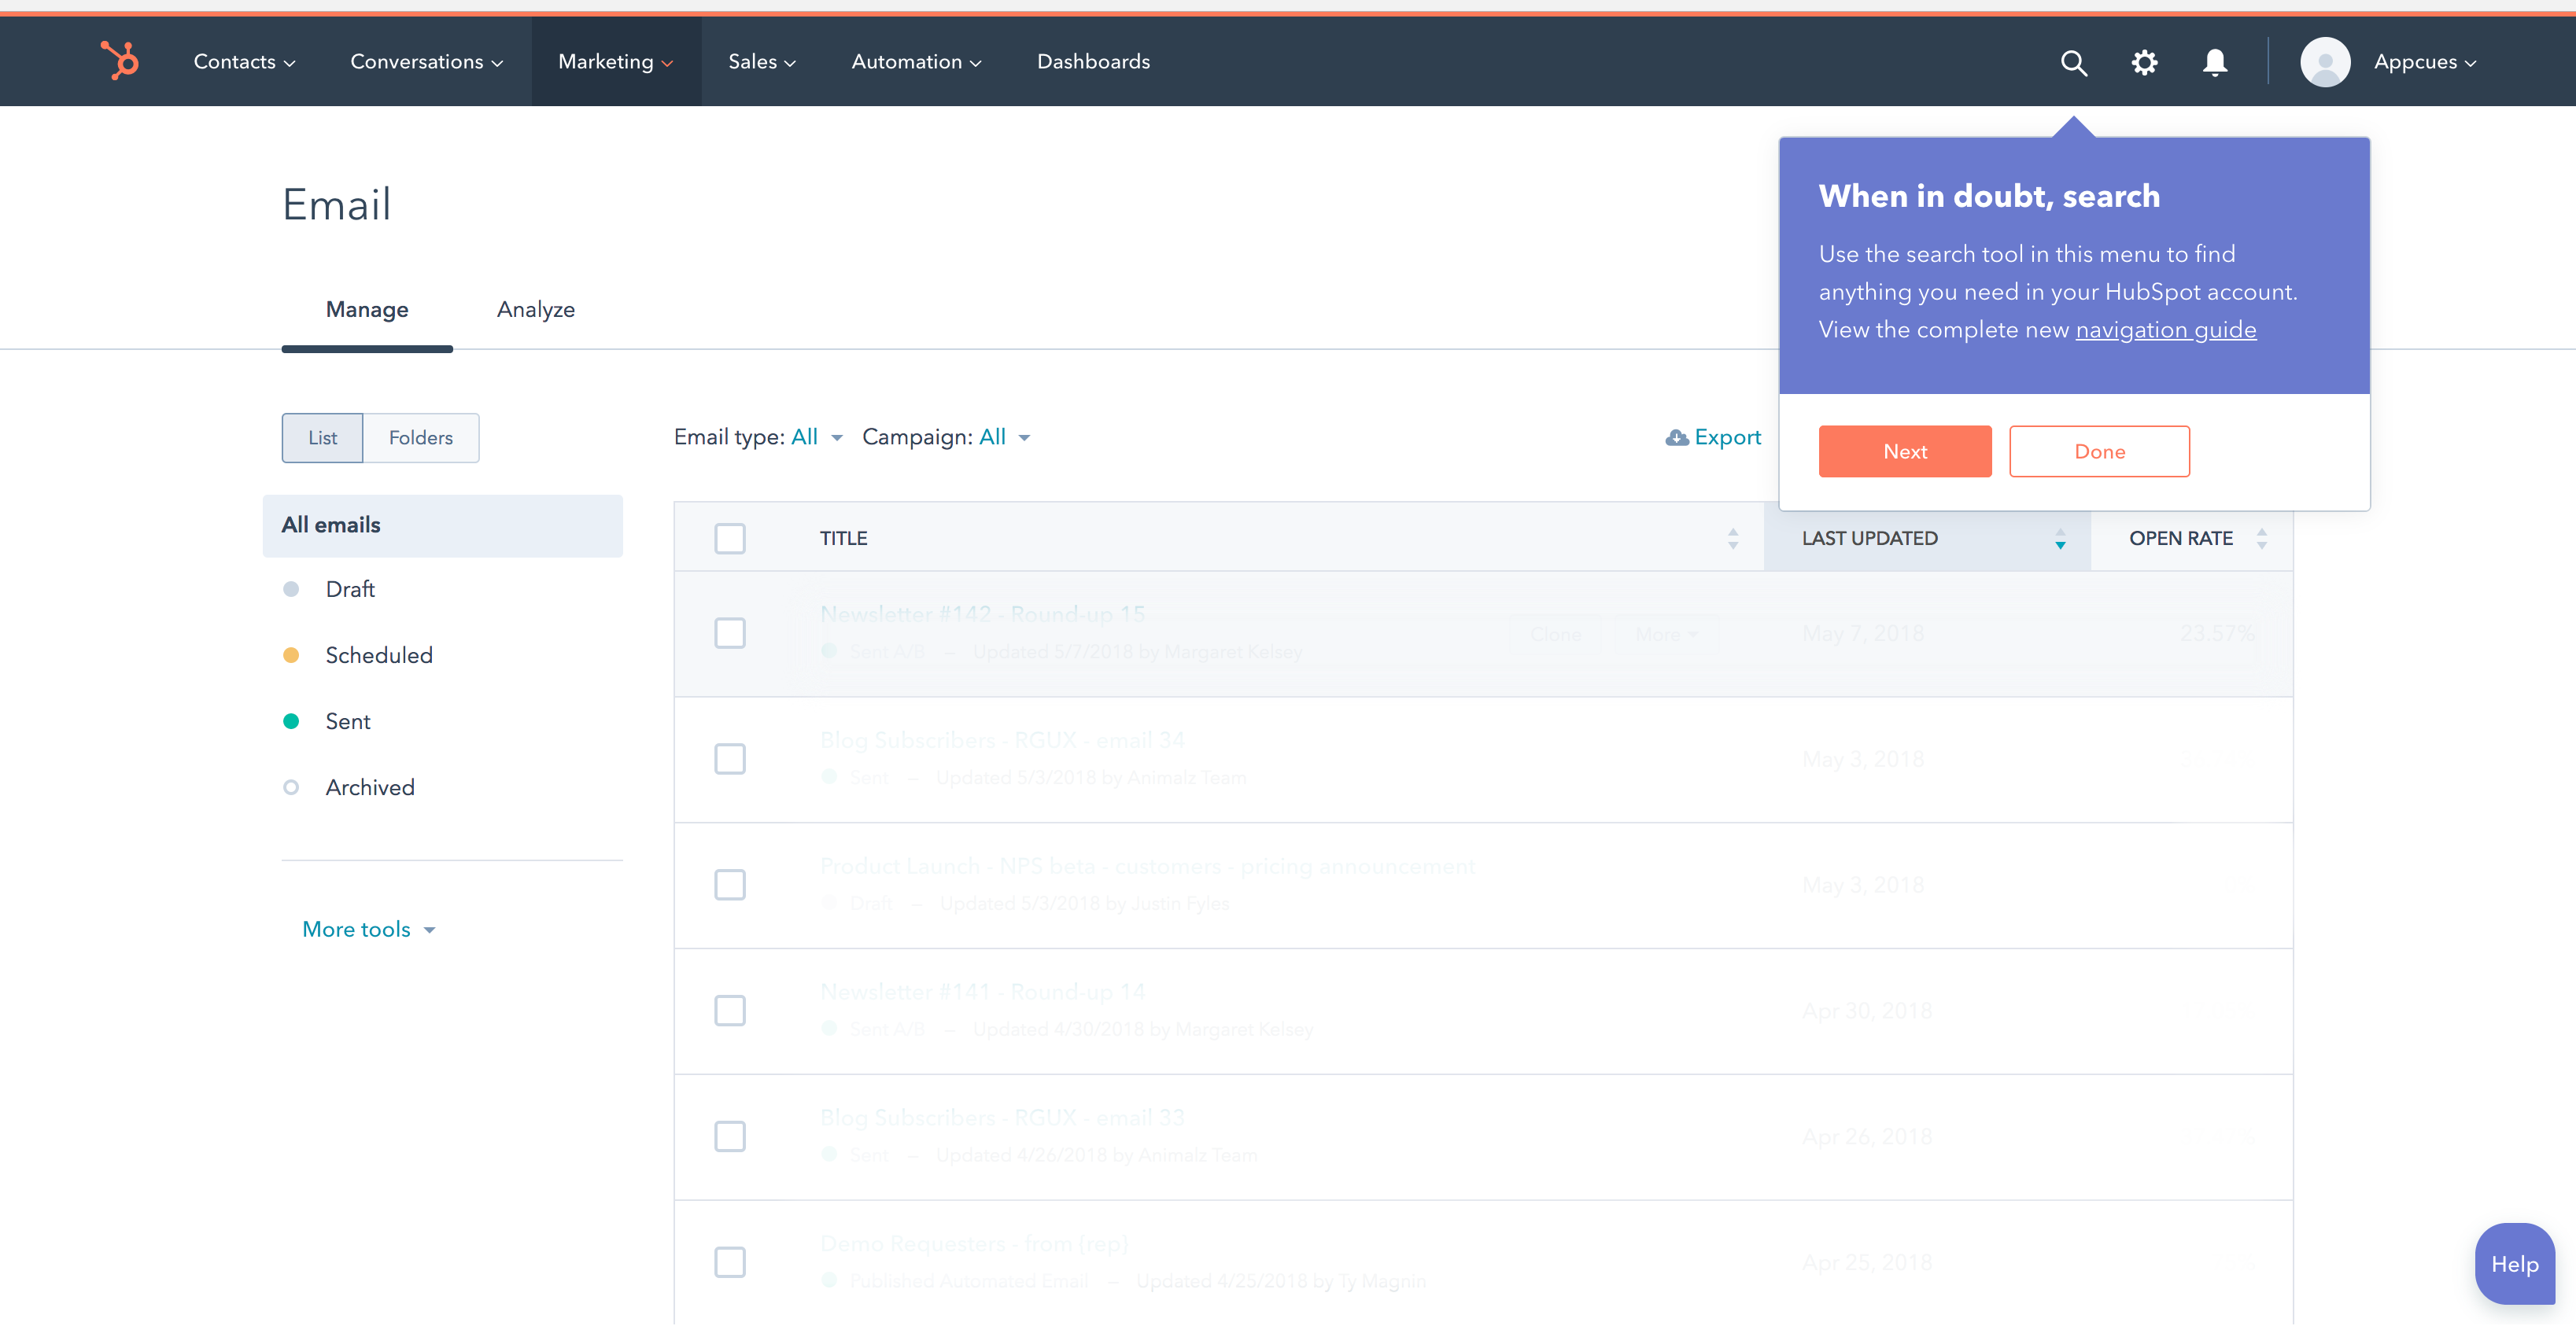This screenshot has height=1337, width=2576.
Task: Select the Manage tab
Action: click(x=367, y=310)
